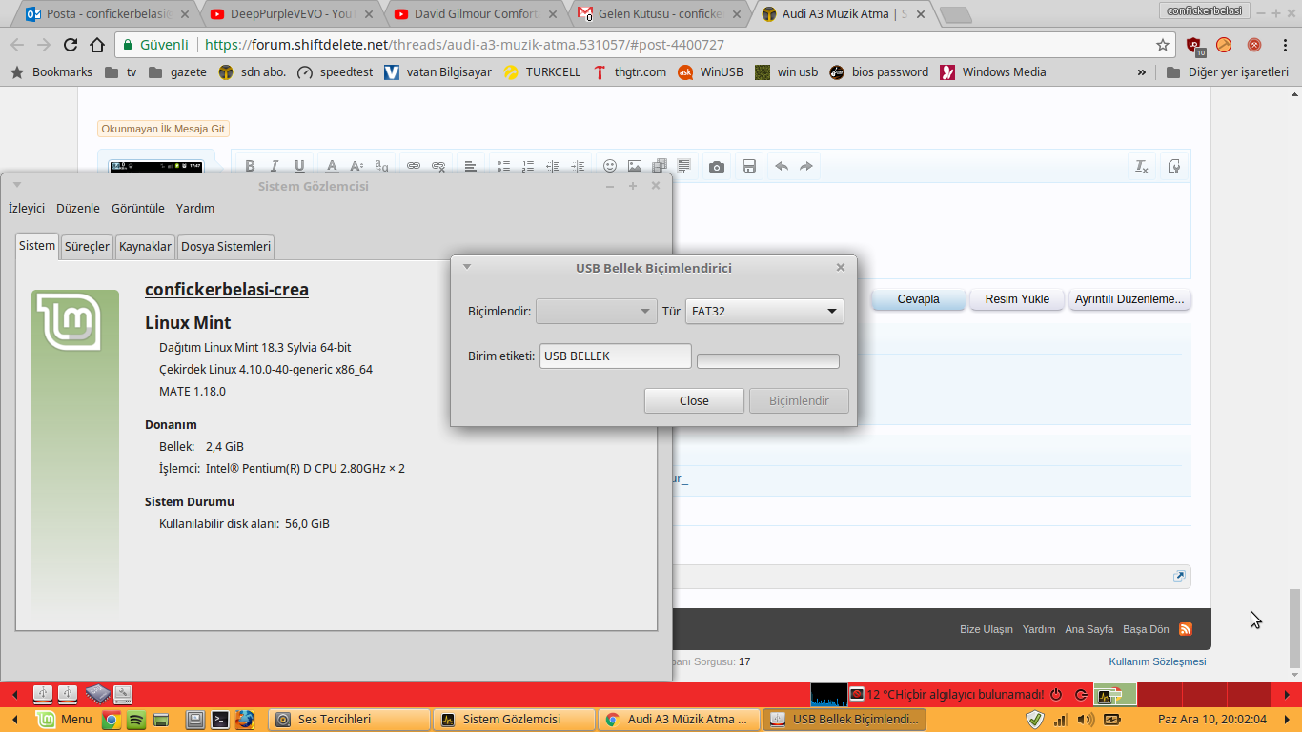
Task: Launch Spotify from the bottom panel
Action: tap(136, 720)
